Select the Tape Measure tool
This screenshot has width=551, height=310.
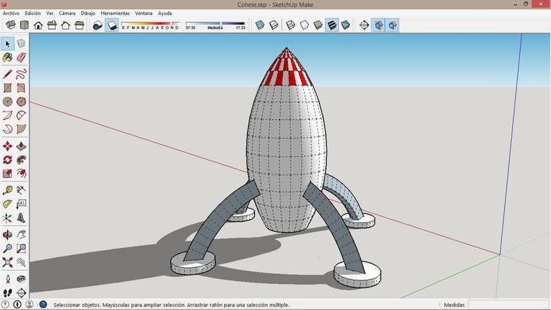(x=8, y=190)
